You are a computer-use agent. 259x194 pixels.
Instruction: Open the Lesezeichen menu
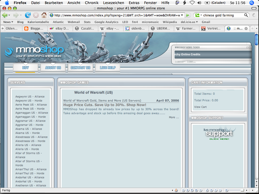[x=114, y=3]
